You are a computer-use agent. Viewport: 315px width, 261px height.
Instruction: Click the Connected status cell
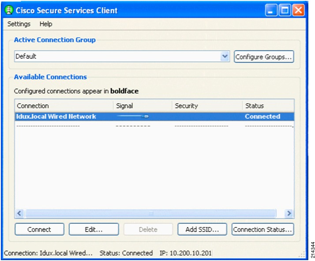click(262, 117)
